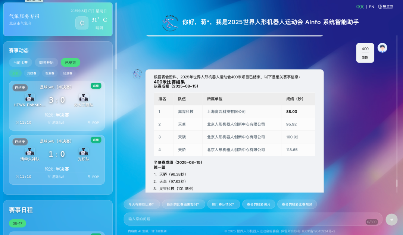Select the 08-17 schedule date
This screenshot has width=403, height=235.
pos(18,223)
